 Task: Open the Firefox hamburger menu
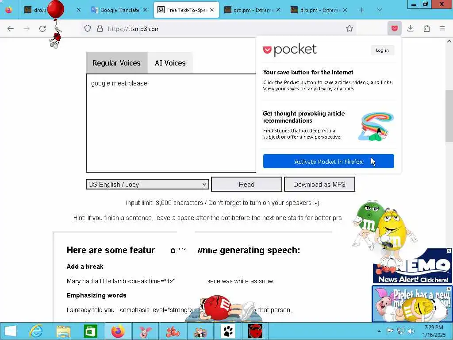[442, 28]
